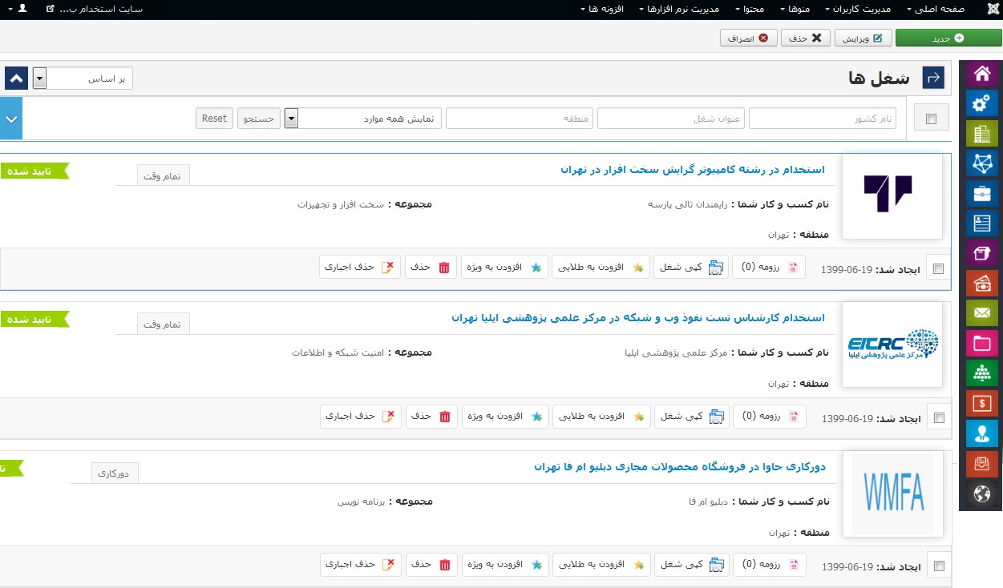Screen dimensions: 1003x588
Task: Click کپی شغل for the سخت افزار job
Action: point(692,268)
